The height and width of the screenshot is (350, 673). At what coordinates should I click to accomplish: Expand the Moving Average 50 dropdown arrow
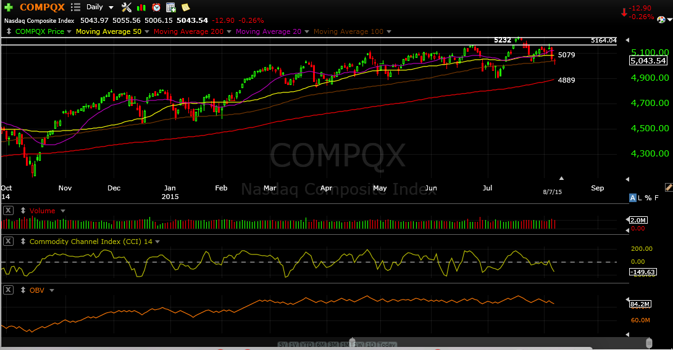click(x=147, y=31)
